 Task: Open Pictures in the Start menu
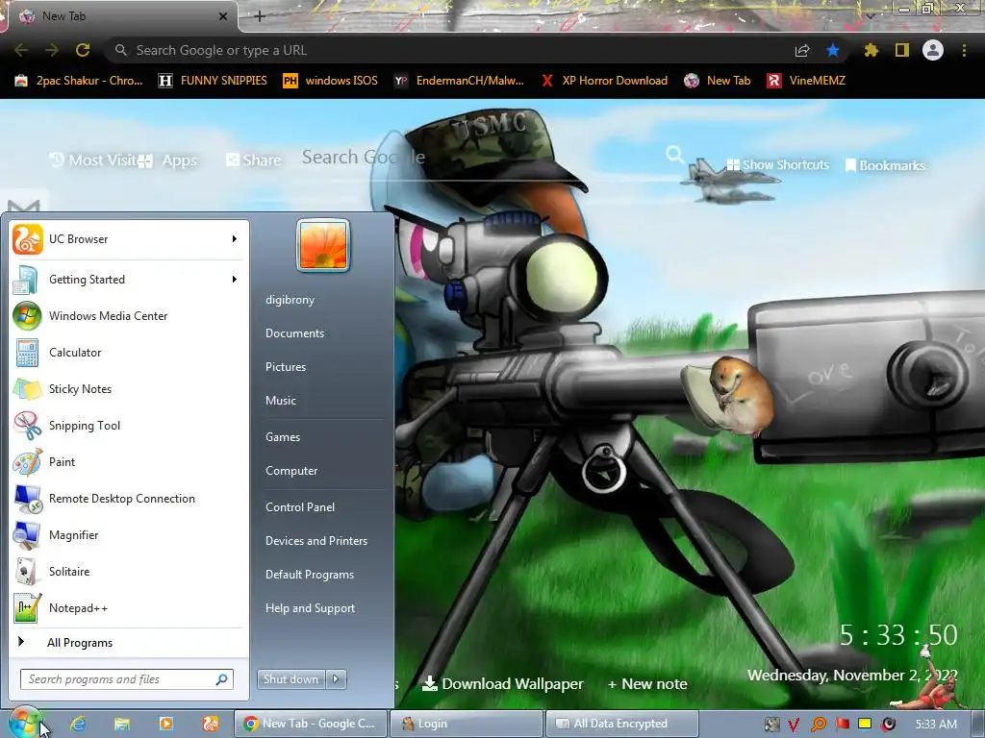point(286,367)
